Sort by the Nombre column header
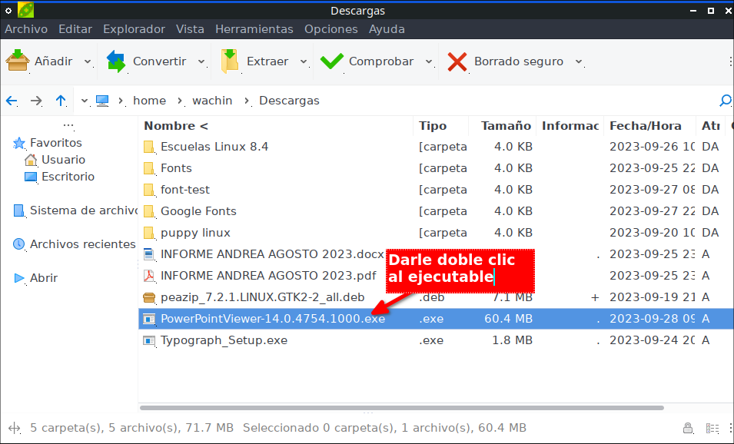 [276, 126]
